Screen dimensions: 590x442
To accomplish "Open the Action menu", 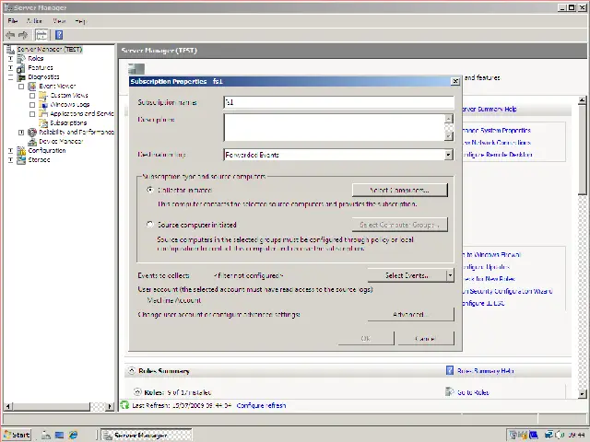I will point(34,21).
